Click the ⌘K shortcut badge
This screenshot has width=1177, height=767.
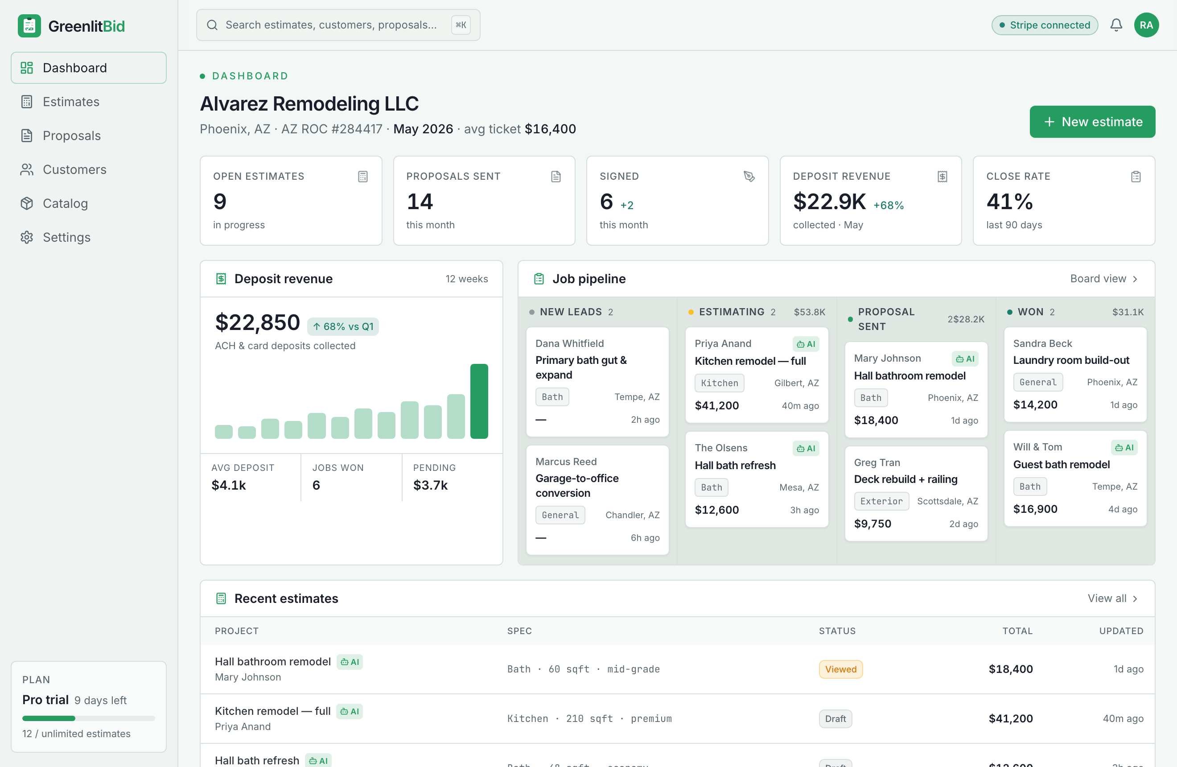coord(461,25)
